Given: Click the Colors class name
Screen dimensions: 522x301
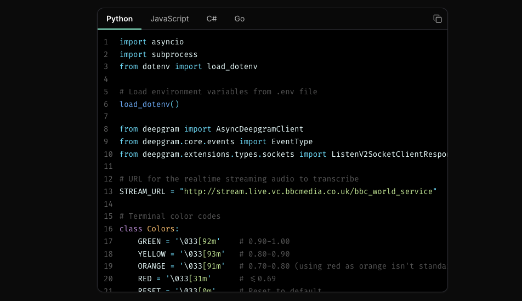Looking at the screenshot, I should click(161, 229).
